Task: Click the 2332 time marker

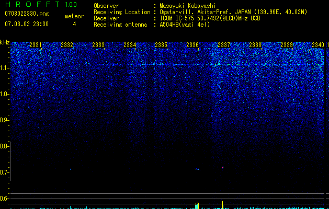Action: click(67, 45)
